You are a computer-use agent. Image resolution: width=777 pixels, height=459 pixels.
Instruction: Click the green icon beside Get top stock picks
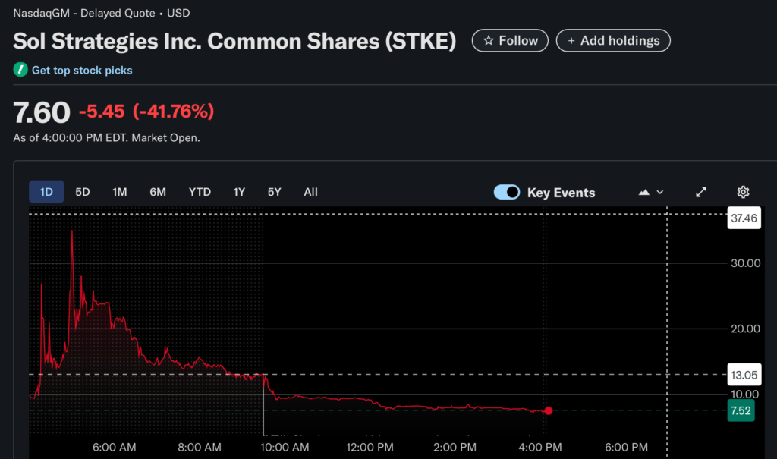19,69
